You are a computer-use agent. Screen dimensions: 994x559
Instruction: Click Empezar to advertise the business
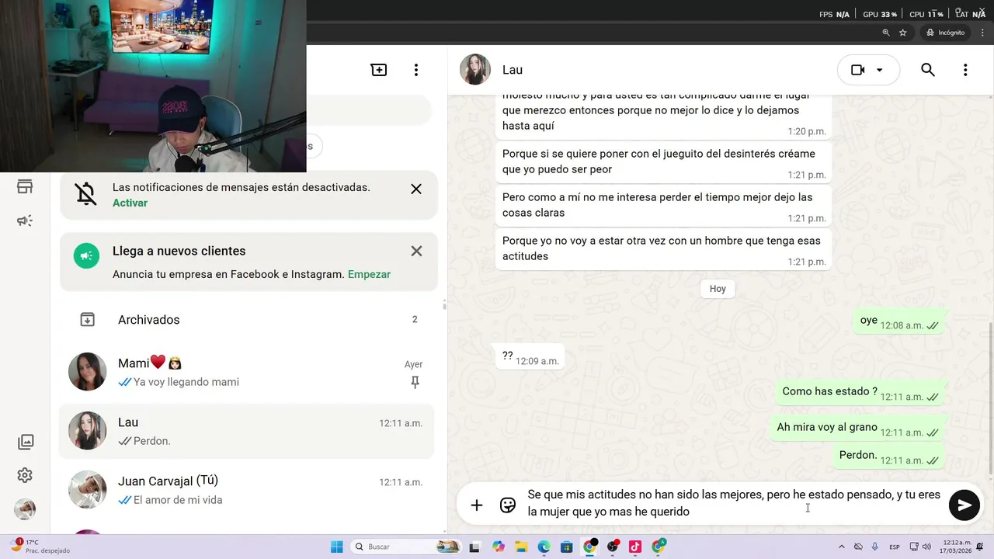(369, 274)
